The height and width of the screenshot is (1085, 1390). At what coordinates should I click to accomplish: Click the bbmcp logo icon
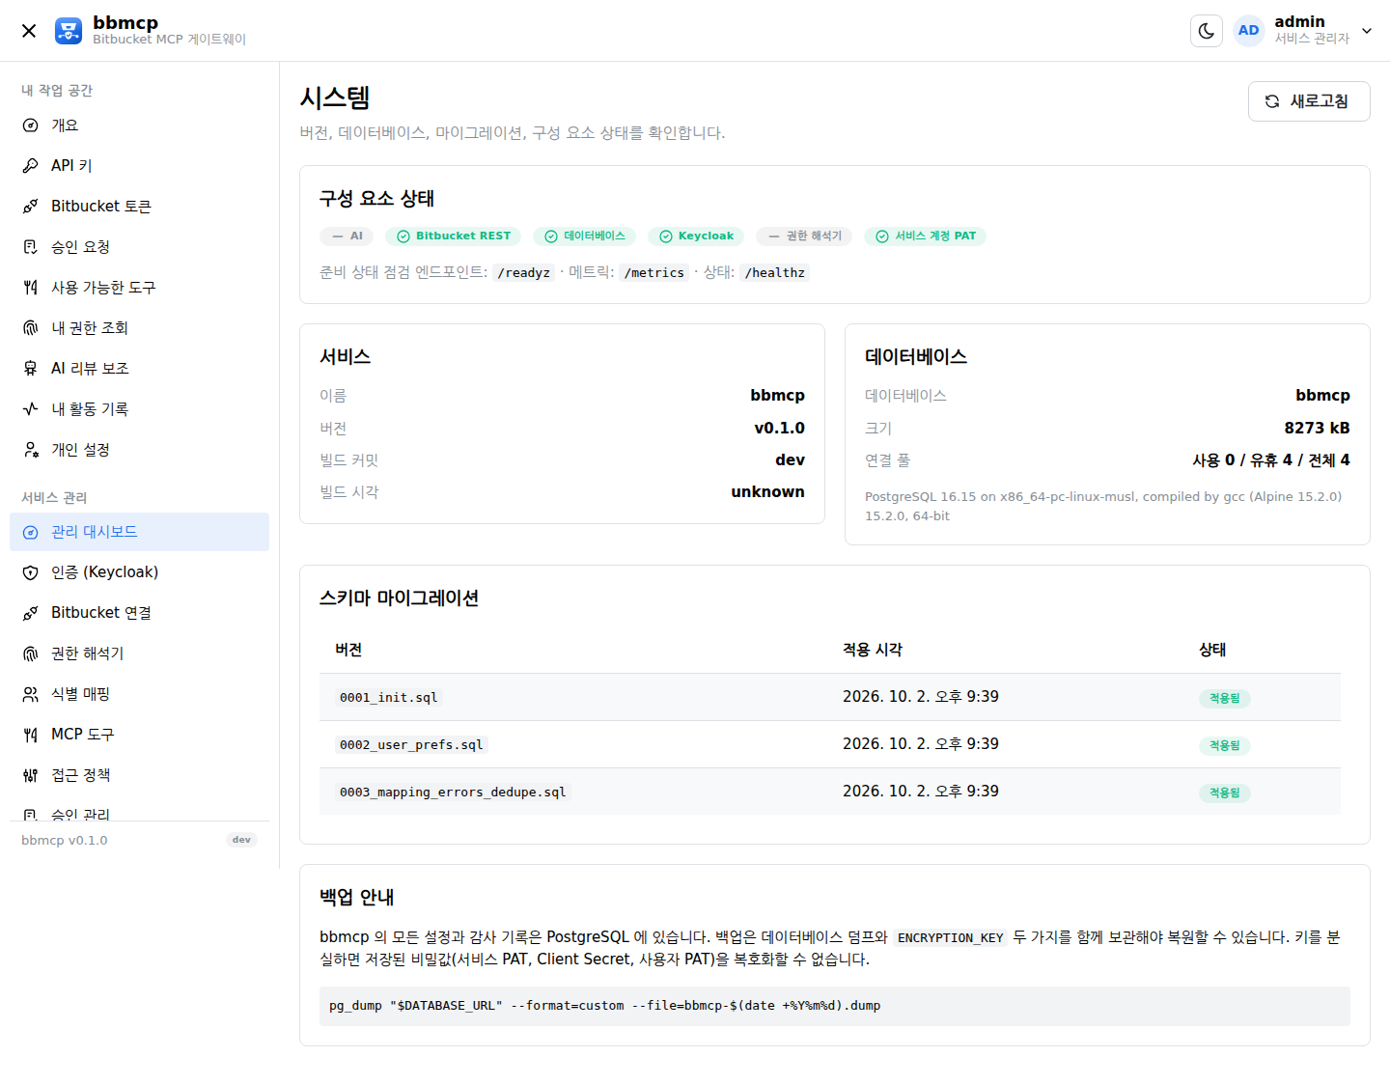pyautogui.click(x=69, y=31)
